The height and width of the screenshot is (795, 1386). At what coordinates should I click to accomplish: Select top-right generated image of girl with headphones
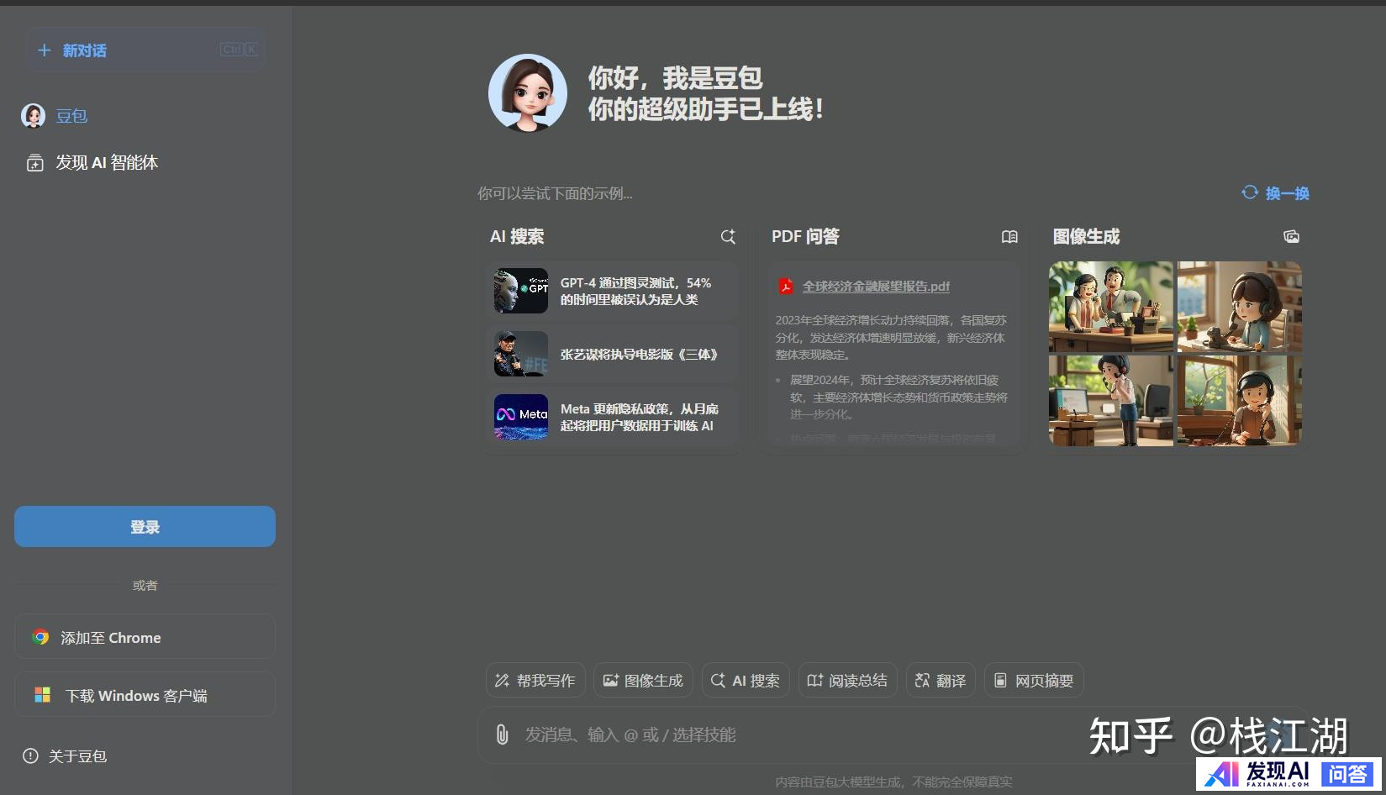(1240, 307)
